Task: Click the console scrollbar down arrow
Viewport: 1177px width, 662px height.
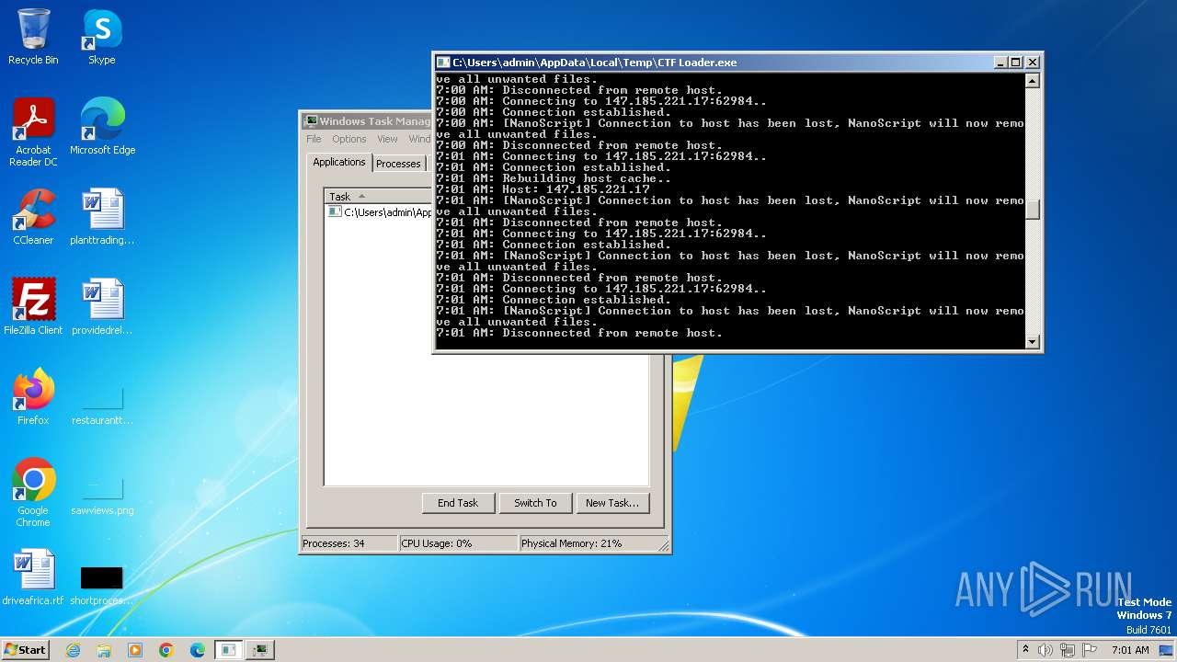Action: 1032,342
